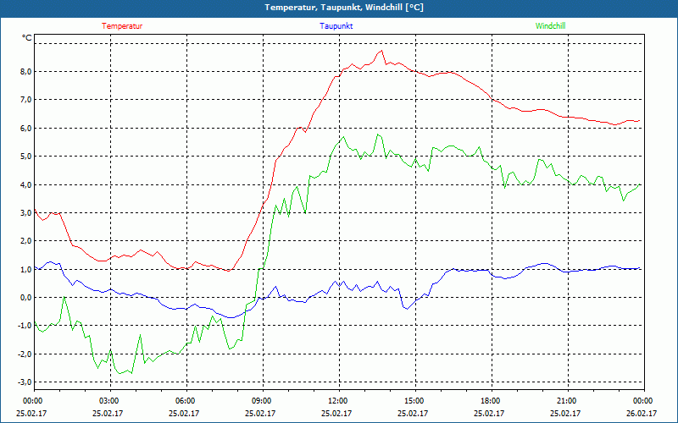Click the 06:00 time axis label
678x423 pixels.
(x=185, y=401)
